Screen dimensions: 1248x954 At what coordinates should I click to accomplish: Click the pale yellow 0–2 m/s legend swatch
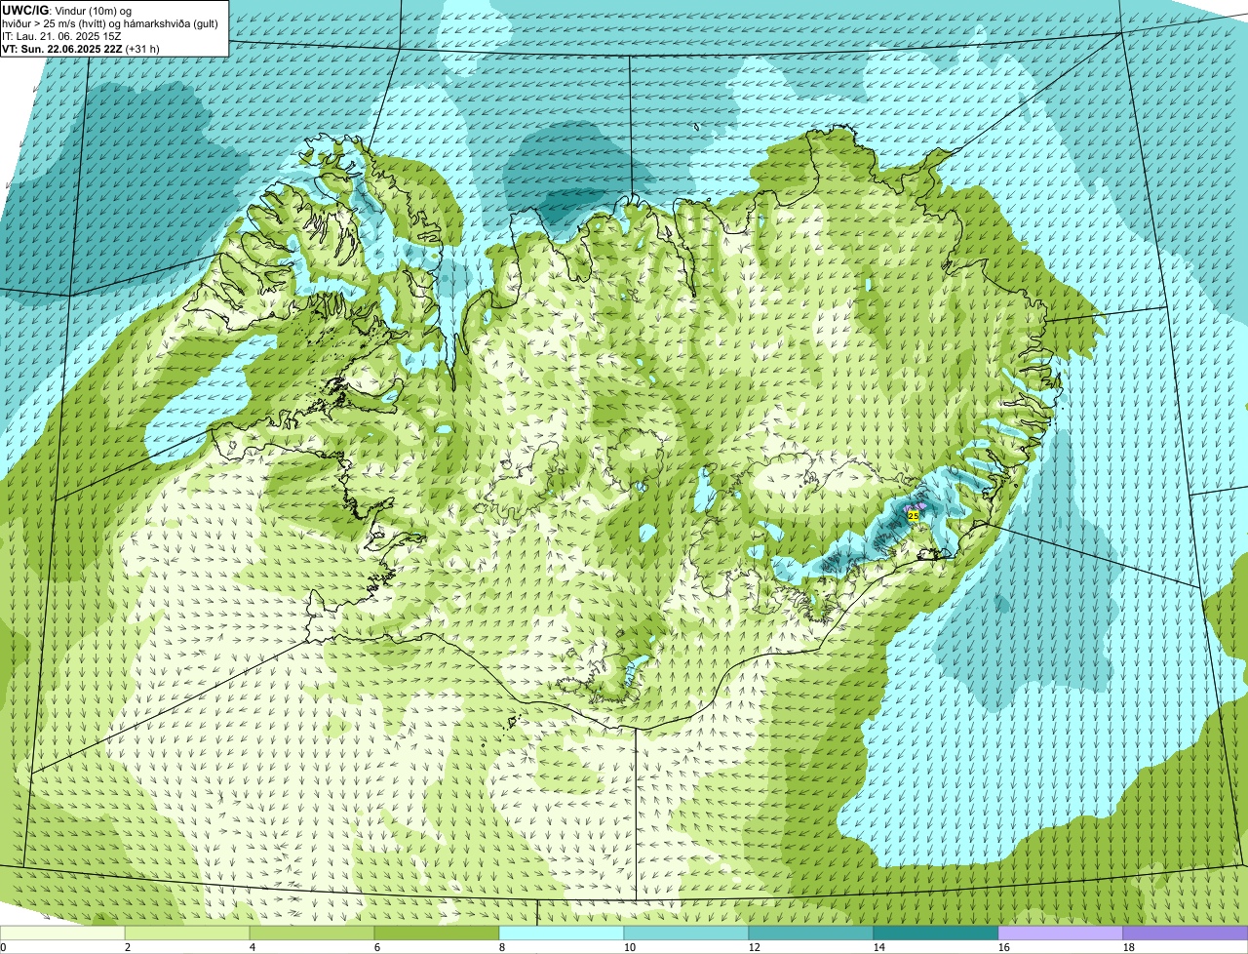(x=62, y=934)
